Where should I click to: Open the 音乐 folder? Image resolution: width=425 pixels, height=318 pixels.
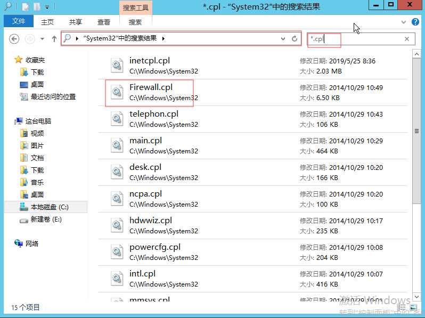(x=37, y=182)
